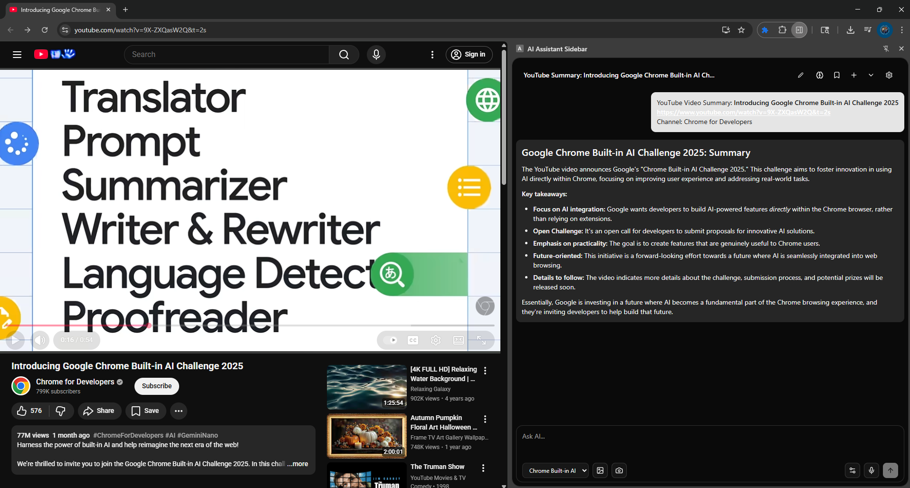Go forward in browser history

pos(28,30)
